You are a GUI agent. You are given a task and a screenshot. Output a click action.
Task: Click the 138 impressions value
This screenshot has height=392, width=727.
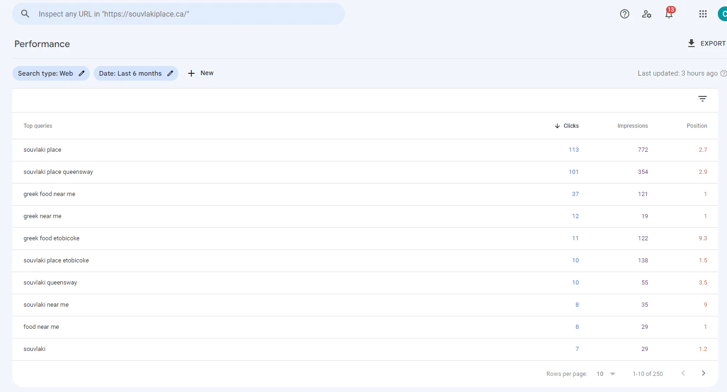(x=643, y=261)
